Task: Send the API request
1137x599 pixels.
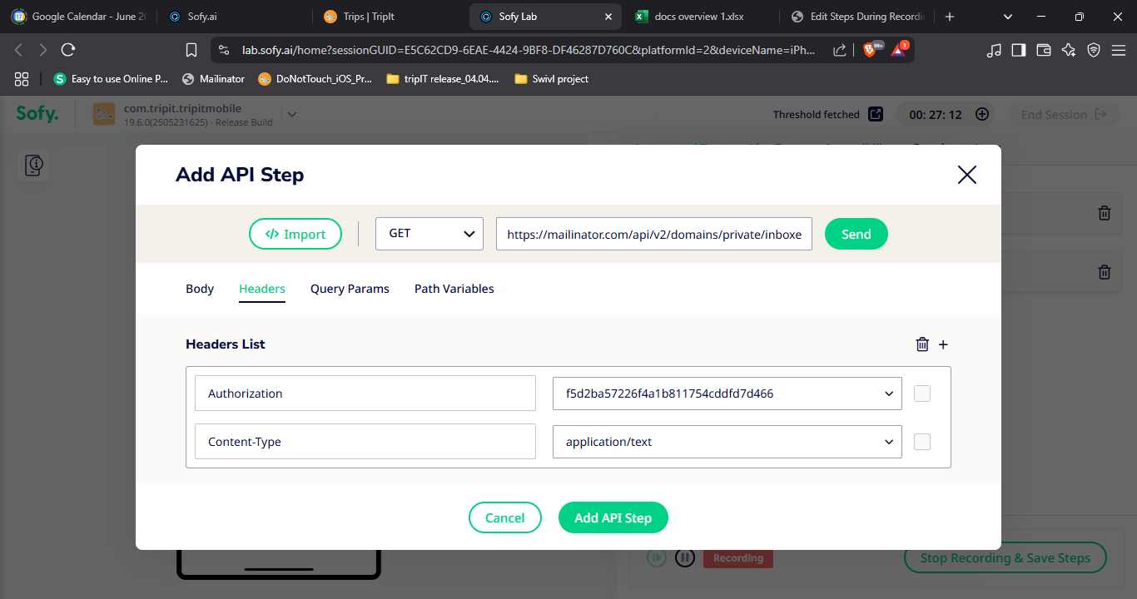Action: click(856, 234)
